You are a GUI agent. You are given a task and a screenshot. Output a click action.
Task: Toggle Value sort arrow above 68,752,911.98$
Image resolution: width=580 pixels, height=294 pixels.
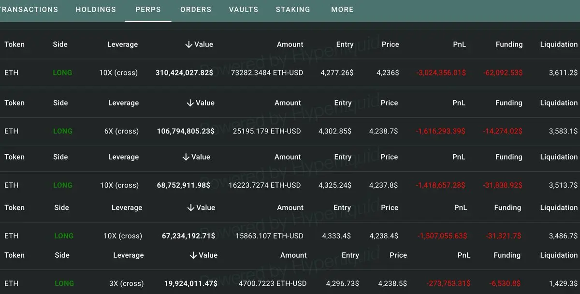click(x=186, y=157)
